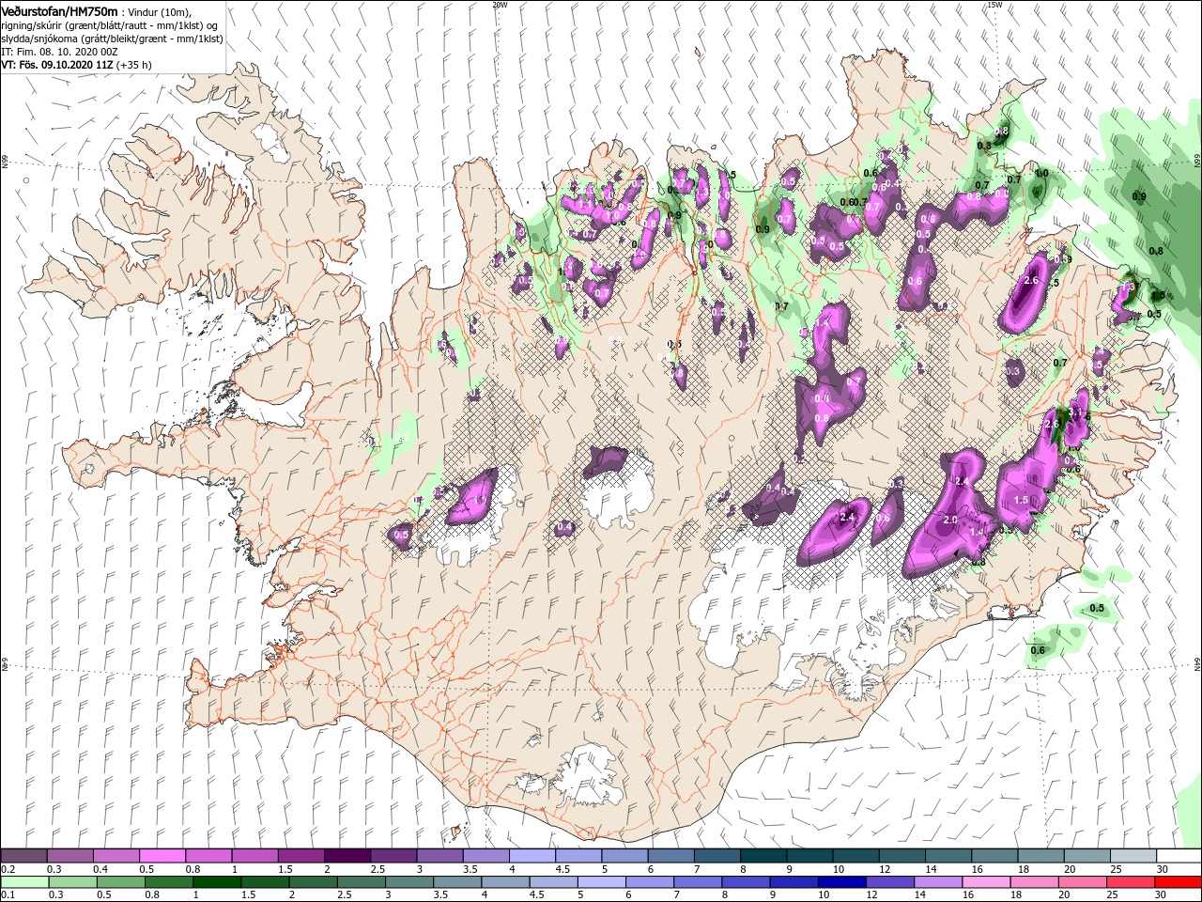1202x902 pixels.
Task: Select bright pink 0.5 swatch in top legend row
Action: coord(162,856)
